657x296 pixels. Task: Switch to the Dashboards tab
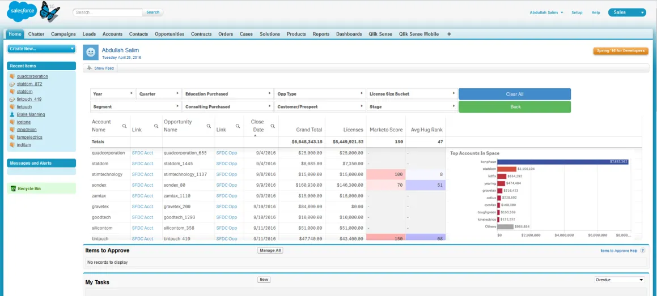coord(349,34)
